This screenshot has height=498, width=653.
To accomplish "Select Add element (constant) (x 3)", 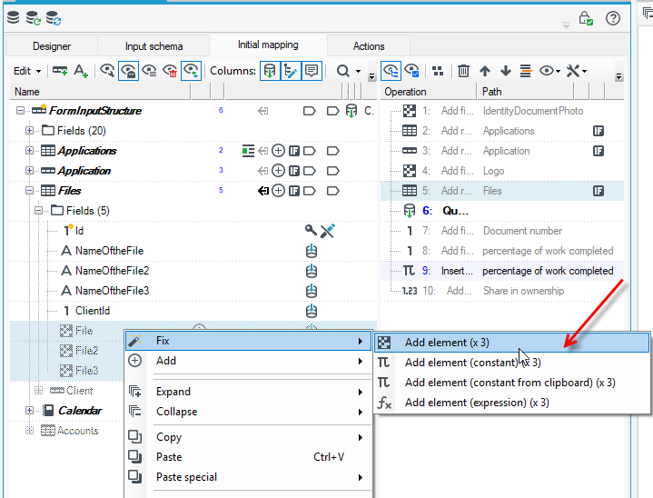I will [512, 363].
